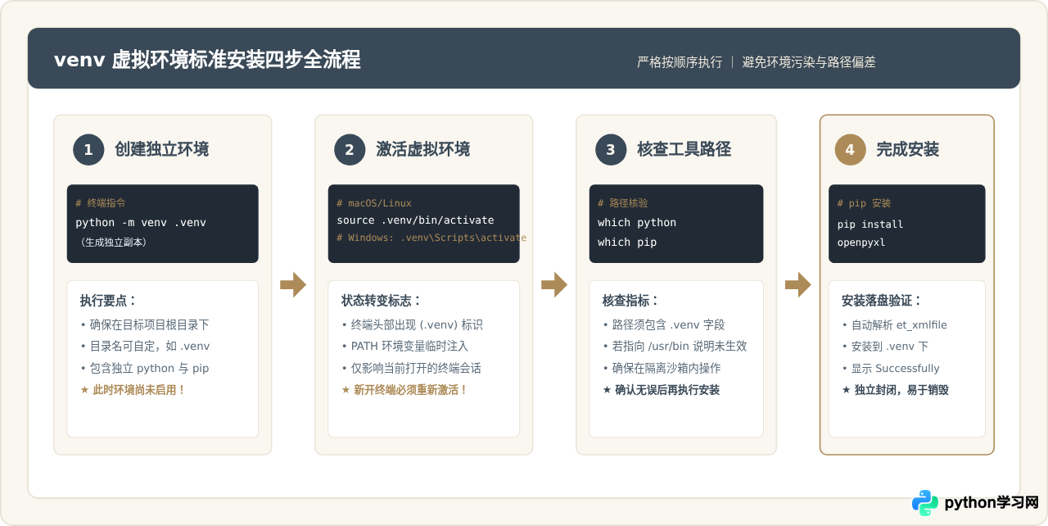The width and height of the screenshot is (1048, 526).
Task: Click the subheading "核查指标:"
Action: click(x=631, y=301)
